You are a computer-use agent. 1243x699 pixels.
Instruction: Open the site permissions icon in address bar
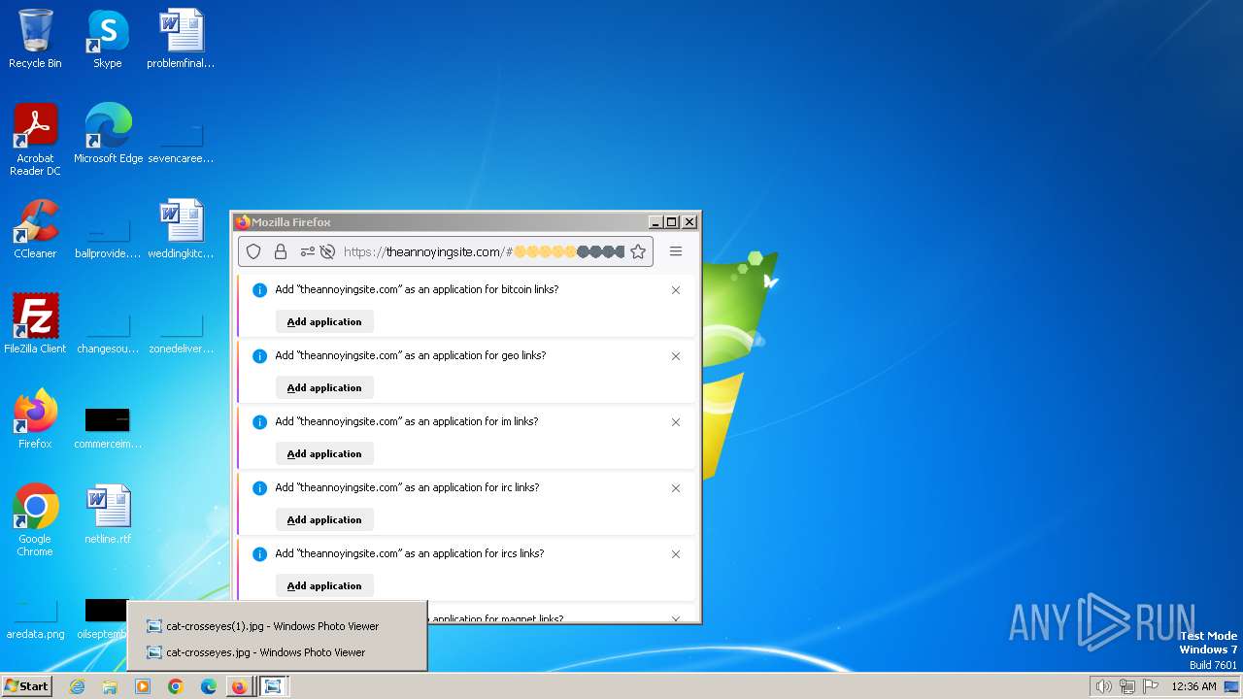308,251
